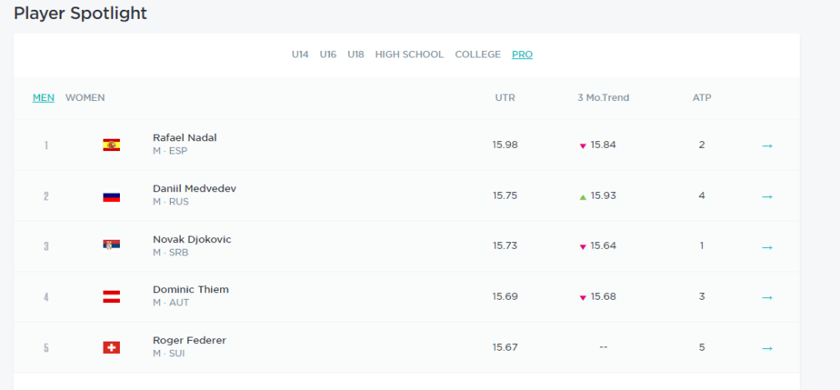Switch to the U14 tab
840x390 pixels.
tap(300, 54)
